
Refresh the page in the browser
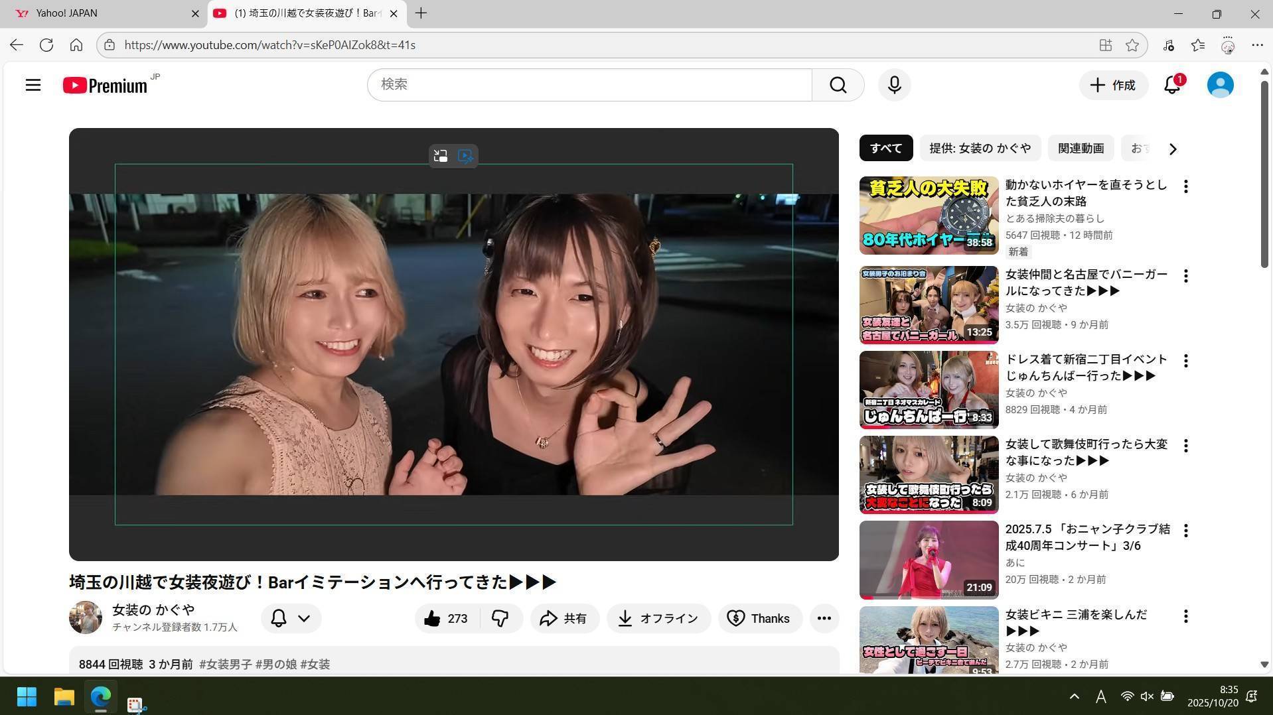pos(46,45)
